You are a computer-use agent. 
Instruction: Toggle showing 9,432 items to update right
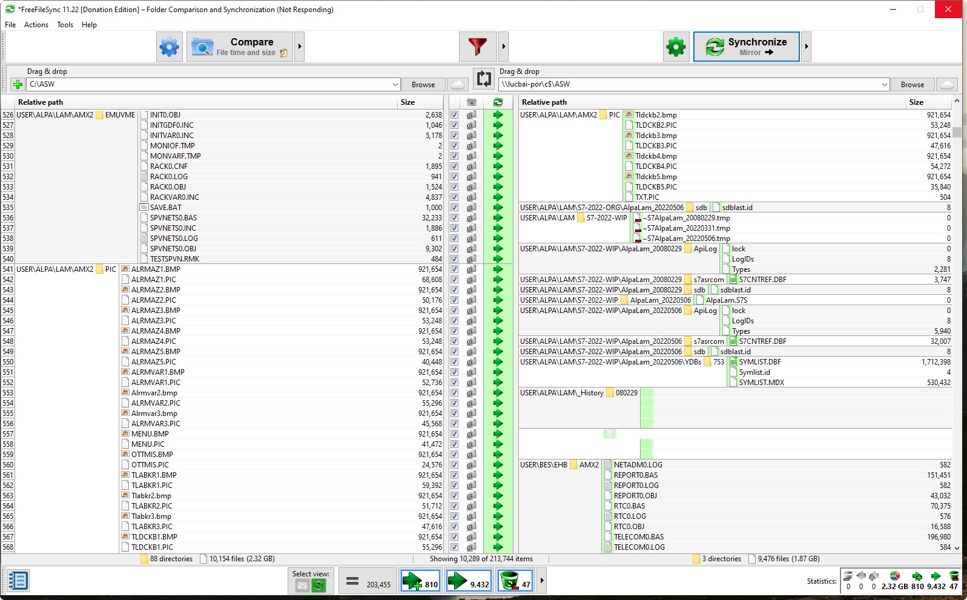click(469, 581)
